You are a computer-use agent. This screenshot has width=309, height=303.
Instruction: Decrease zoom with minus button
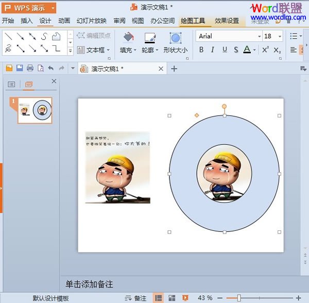220,298
